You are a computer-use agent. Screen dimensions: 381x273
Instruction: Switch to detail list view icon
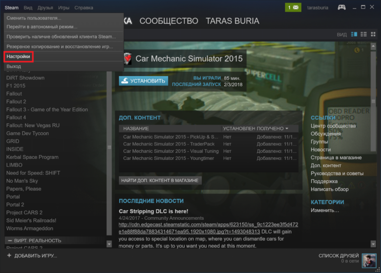pos(354,34)
